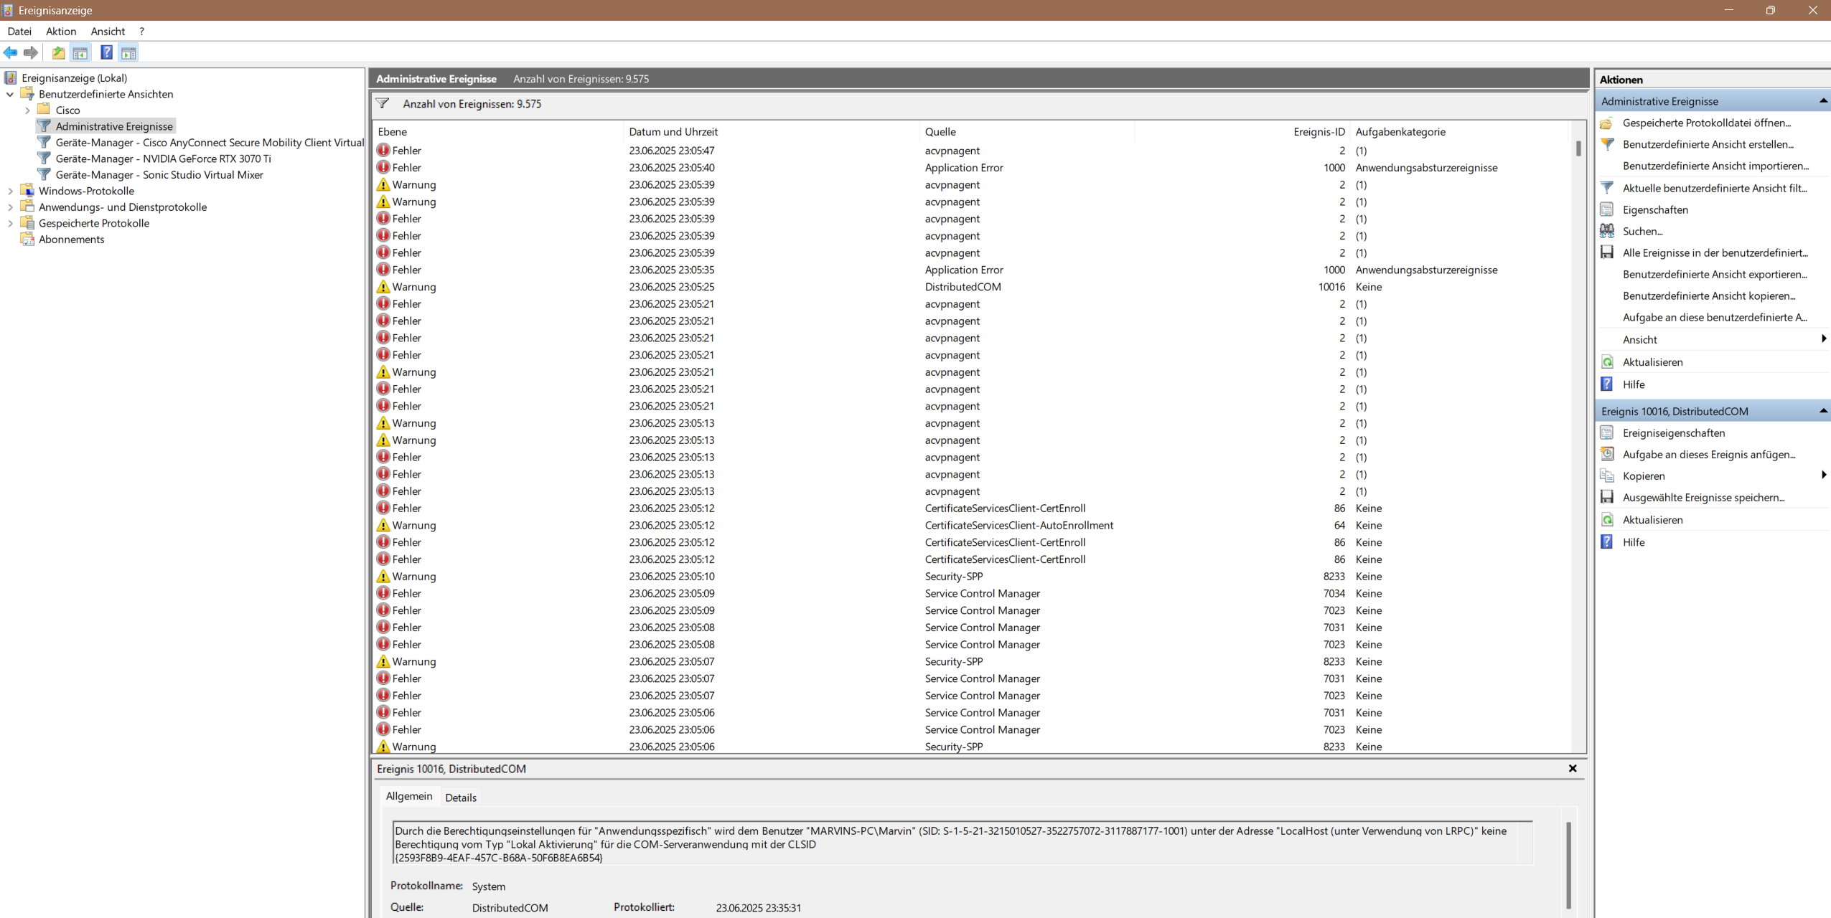This screenshot has height=918, width=1831.
Task: Click the binoculars Suchen icon
Action: click(x=1607, y=231)
